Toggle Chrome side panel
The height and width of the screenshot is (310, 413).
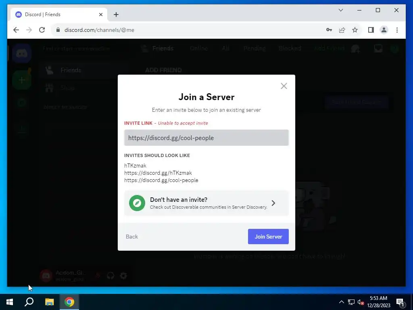point(371,30)
